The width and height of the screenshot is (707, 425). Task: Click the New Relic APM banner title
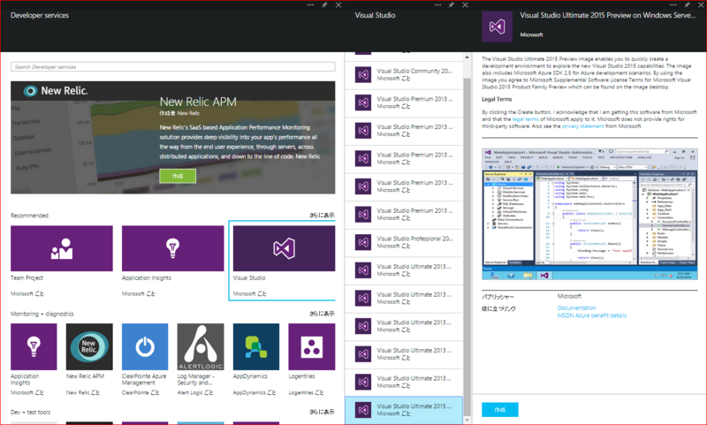click(198, 102)
